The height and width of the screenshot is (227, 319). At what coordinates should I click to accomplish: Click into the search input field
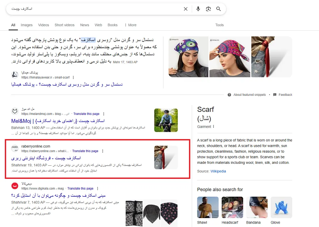click(96, 9)
